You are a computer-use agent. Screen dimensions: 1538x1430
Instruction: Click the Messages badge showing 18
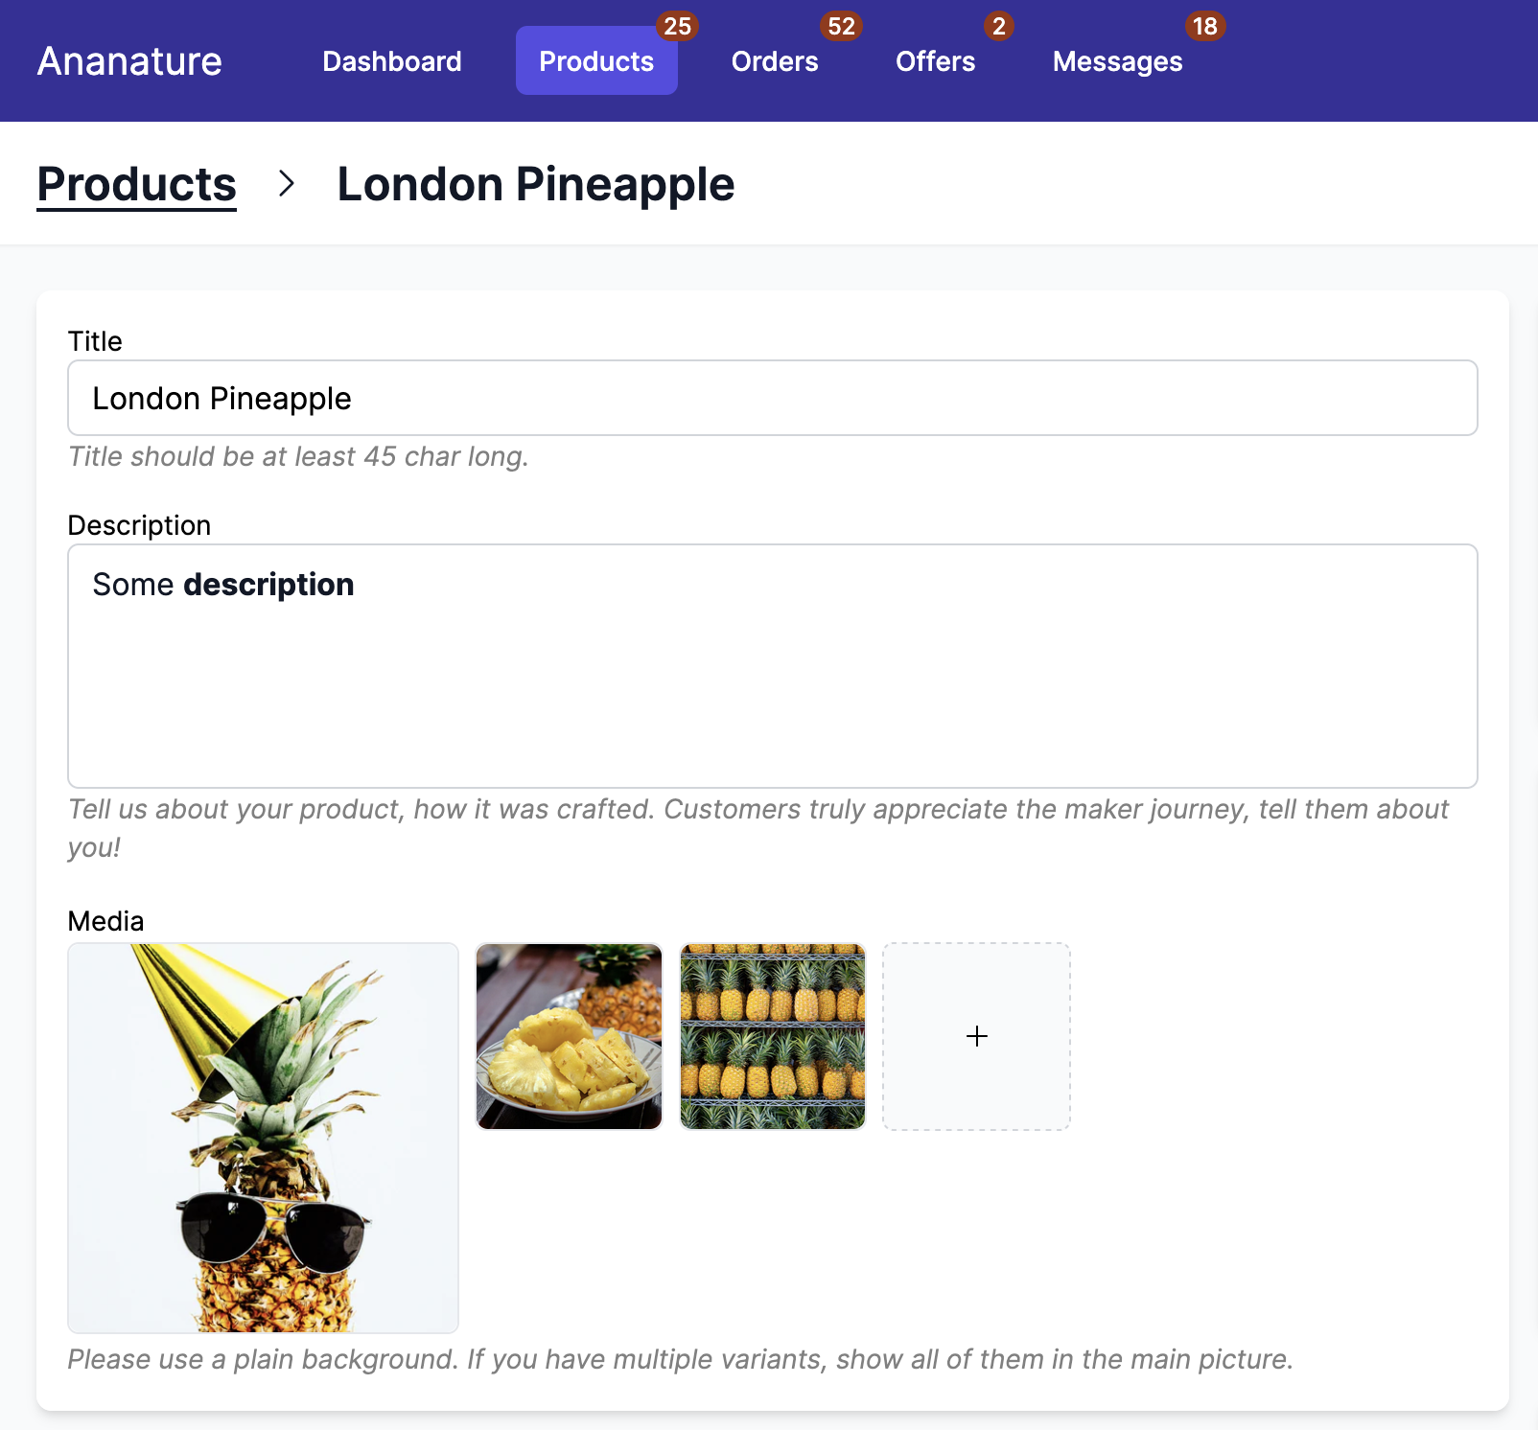coord(1204,26)
